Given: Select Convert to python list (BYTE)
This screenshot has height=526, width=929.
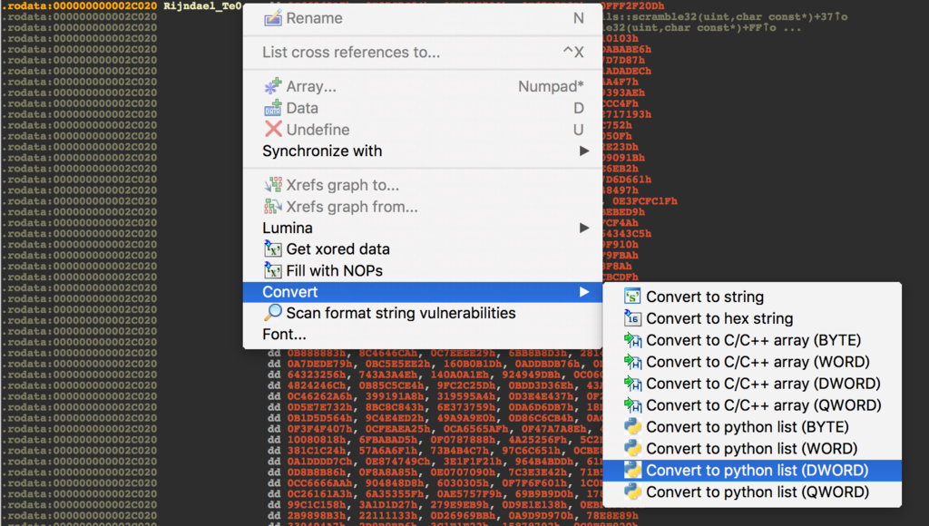Looking at the screenshot, I should (x=752, y=426).
